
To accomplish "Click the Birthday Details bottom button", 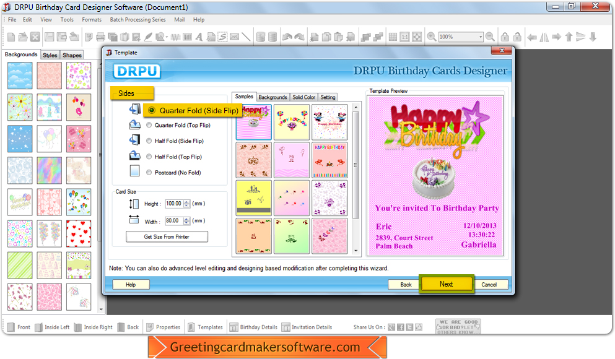I will pos(253,327).
